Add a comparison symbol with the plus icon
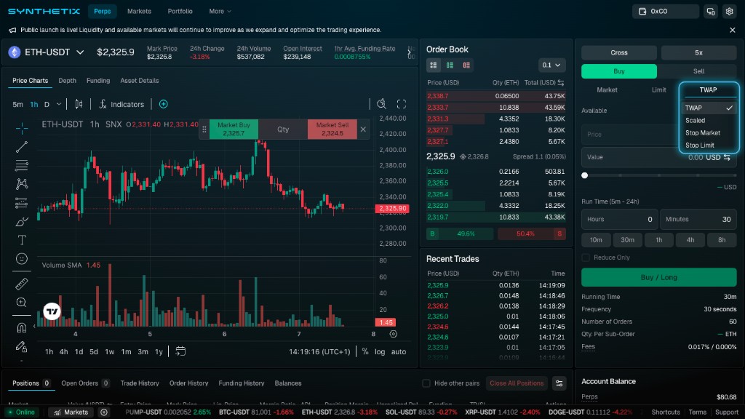The width and height of the screenshot is (745, 419). click(164, 104)
